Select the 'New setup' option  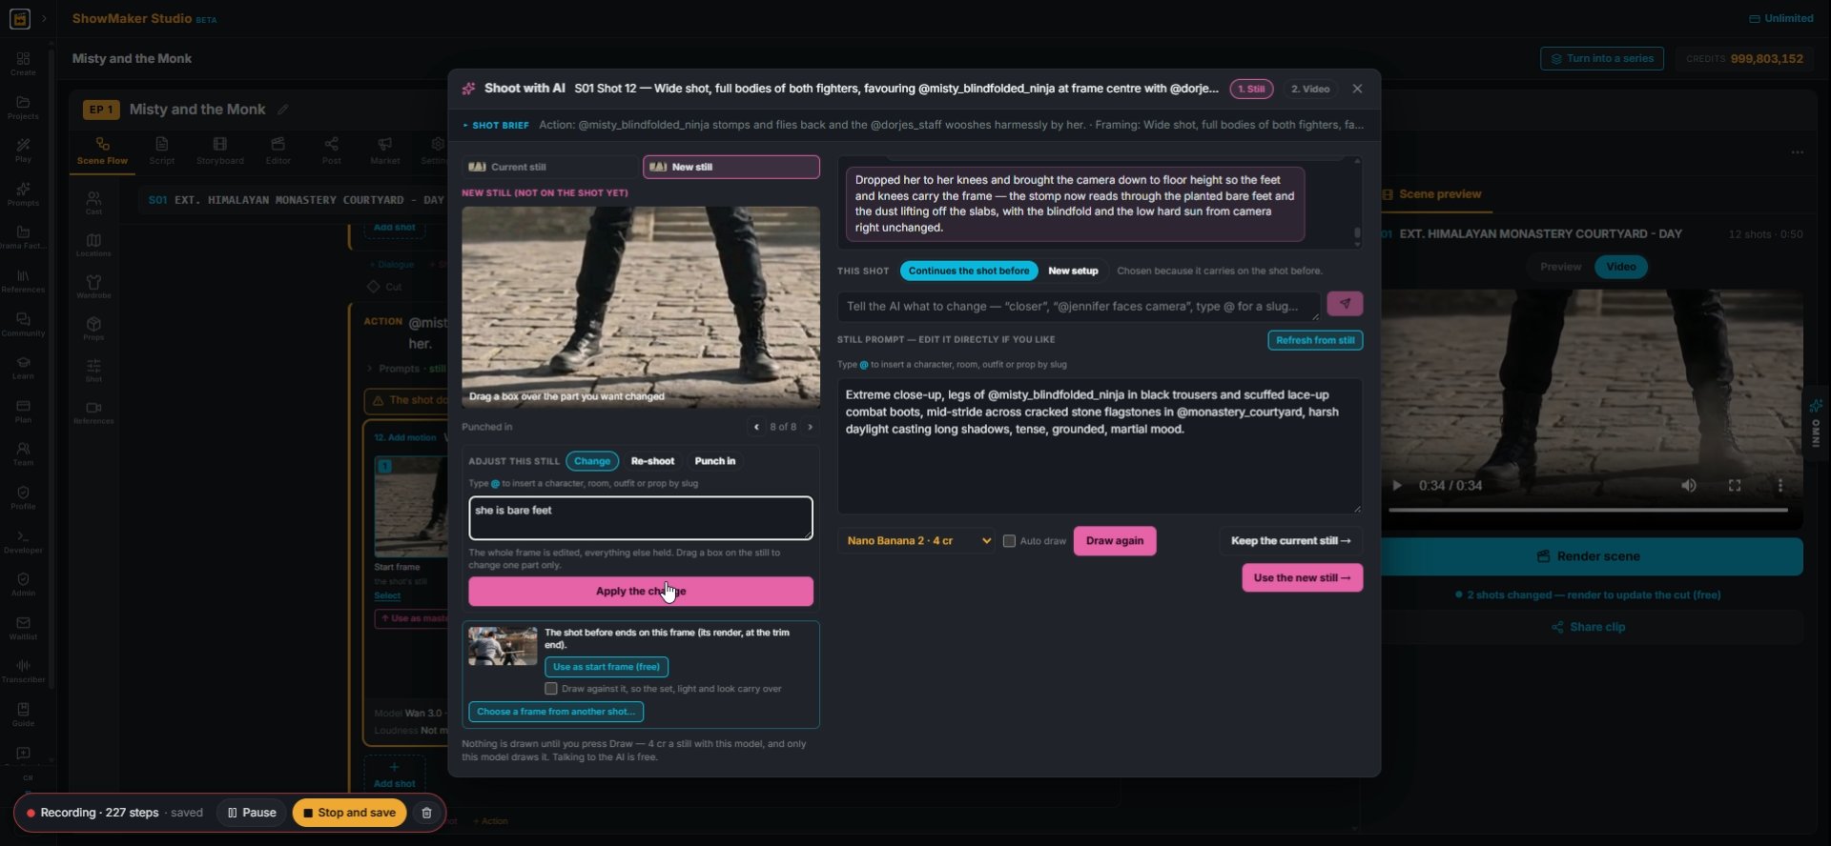pos(1073,271)
